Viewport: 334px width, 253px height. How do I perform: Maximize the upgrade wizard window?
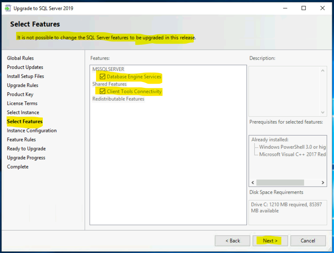(x=304, y=8)
